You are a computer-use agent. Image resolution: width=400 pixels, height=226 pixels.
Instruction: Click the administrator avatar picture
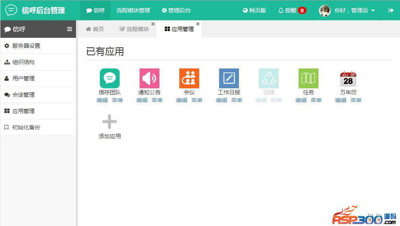(x=325, y=10)
